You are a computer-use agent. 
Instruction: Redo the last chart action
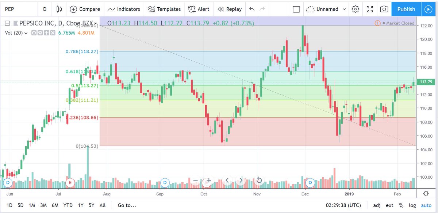(x=262, y=9)
